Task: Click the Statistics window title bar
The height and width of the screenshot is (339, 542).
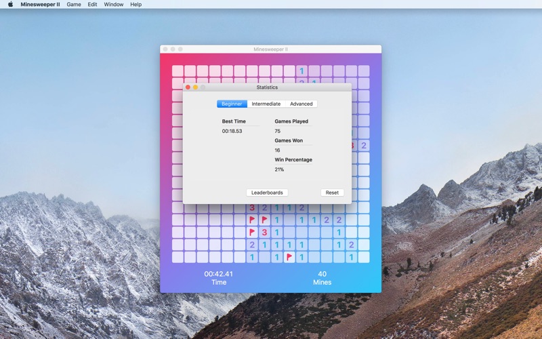Action: [x=267, y=87]
